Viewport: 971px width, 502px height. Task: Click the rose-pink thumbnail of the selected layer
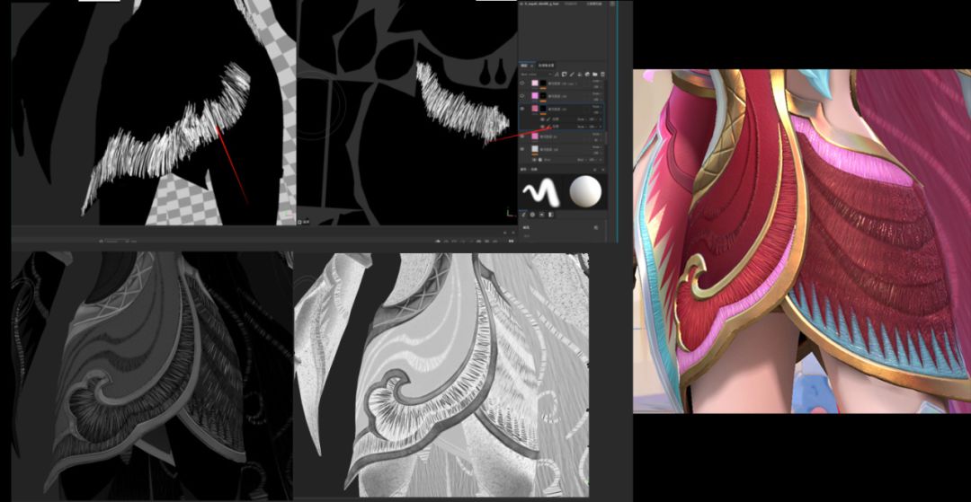(535, 109)
